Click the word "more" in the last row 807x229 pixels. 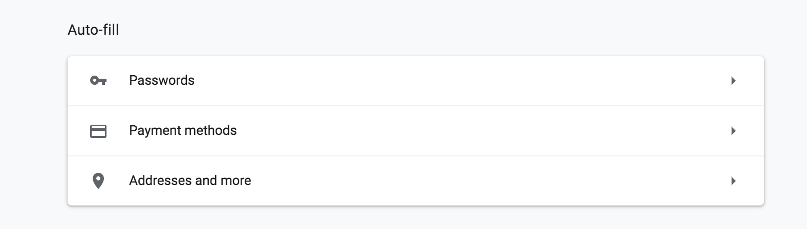click(x=236, y=180)
